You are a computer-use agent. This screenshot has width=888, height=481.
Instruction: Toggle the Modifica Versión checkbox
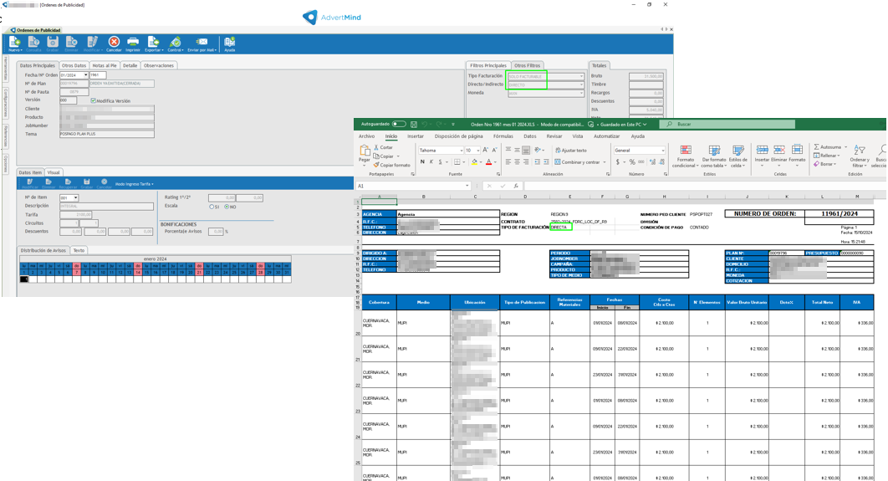(x=93, y=100)
